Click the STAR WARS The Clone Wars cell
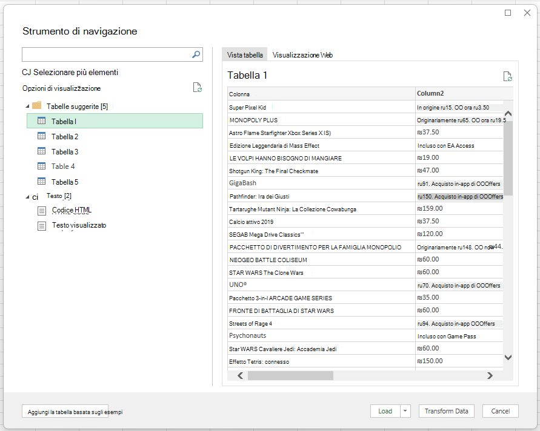This screenshot has height=431, width=540. (321, 273)
